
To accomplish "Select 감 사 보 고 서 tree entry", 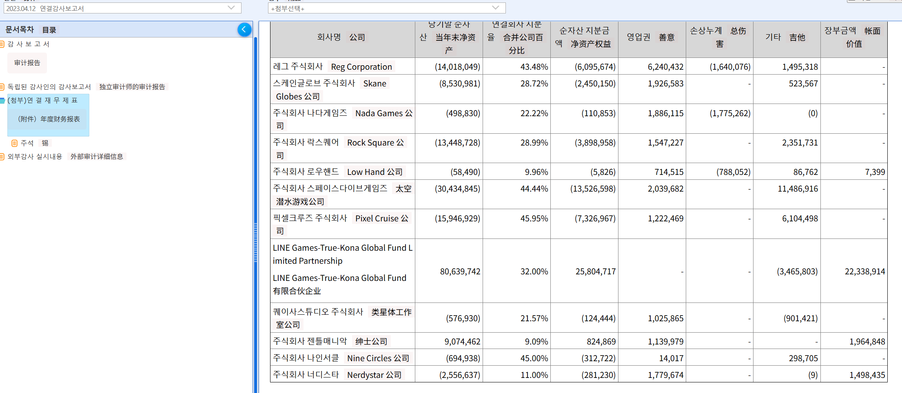I will (x=29, y=44).
